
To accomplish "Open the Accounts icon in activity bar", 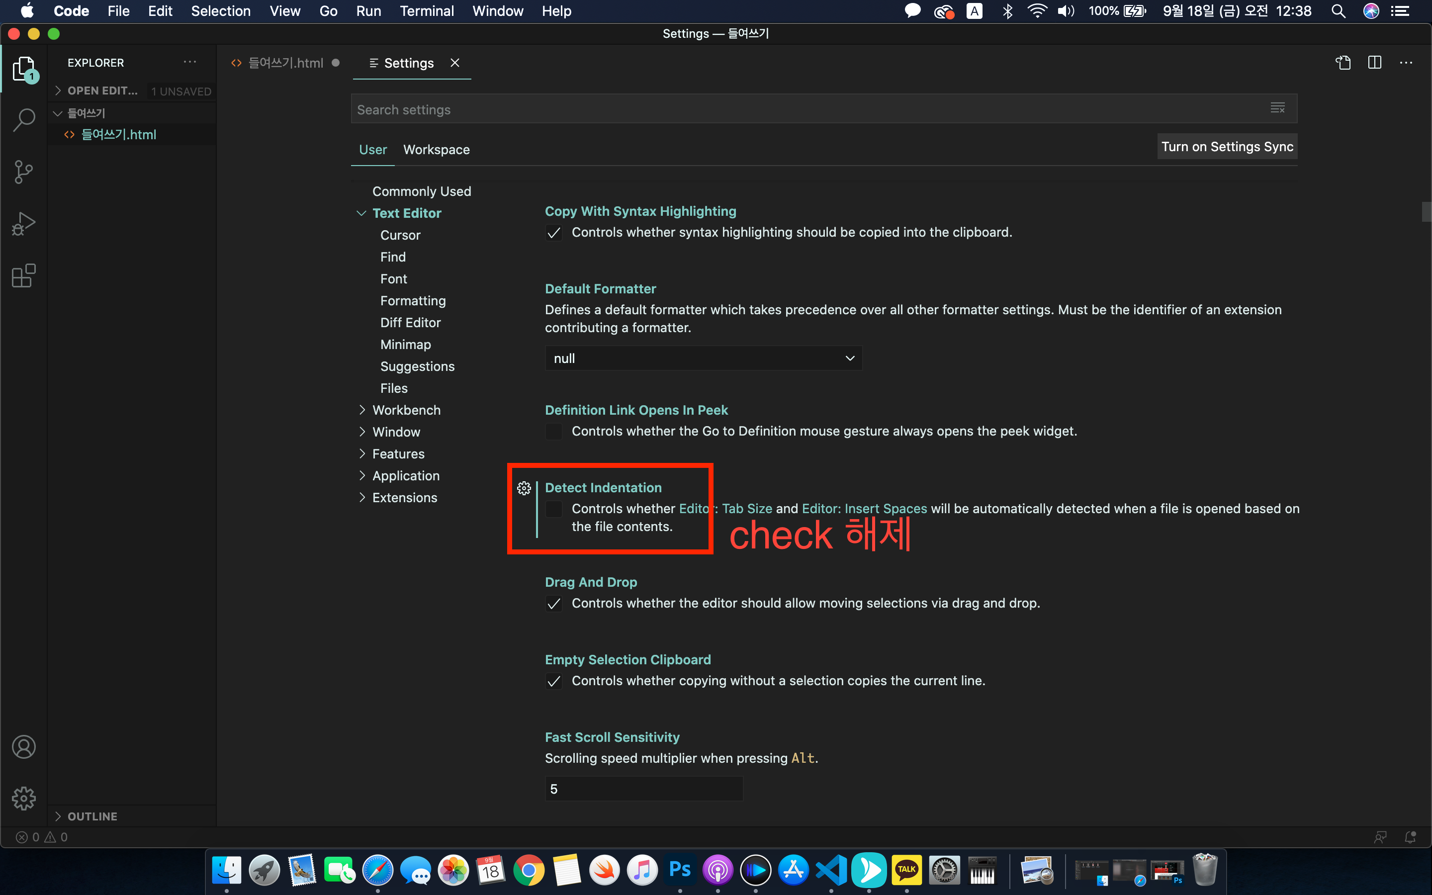I will (x=24, y=747).
